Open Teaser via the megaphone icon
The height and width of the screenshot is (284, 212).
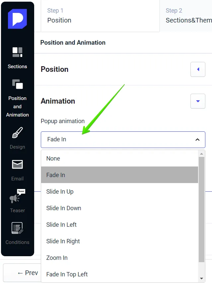tap(17, 198)
